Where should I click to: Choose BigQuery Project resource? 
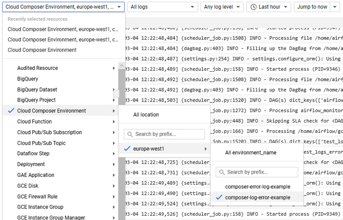coord(36,100)
